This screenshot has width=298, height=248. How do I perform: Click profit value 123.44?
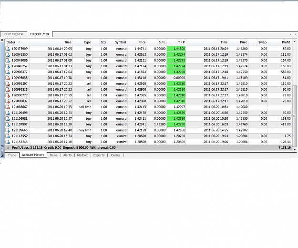pyautogui.click(x=286, y=142)
